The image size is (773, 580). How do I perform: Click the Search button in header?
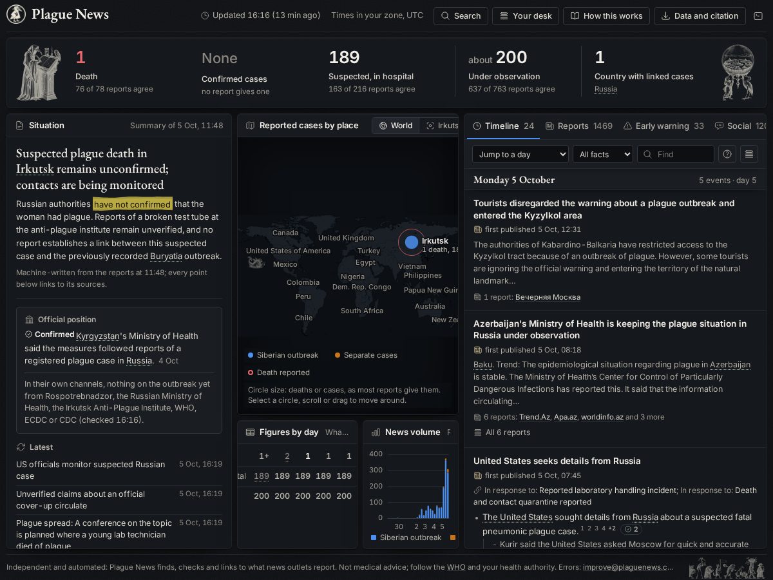[461, 16]
